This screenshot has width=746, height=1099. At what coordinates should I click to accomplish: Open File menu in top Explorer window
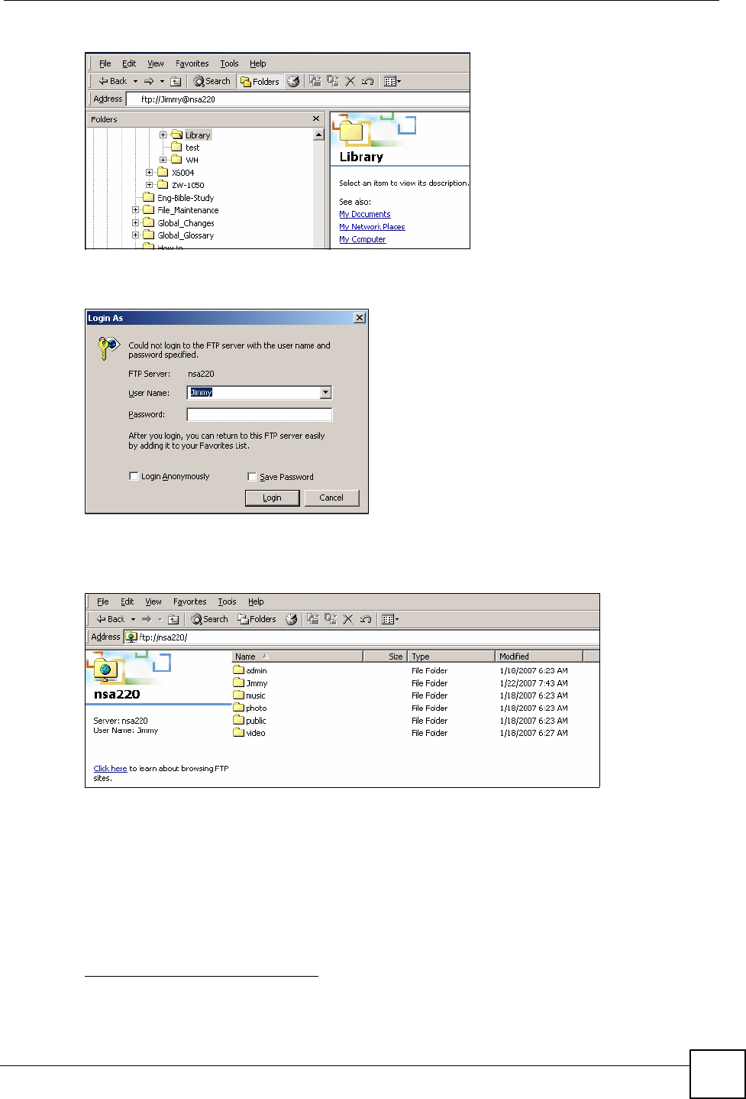coord(105,63)
